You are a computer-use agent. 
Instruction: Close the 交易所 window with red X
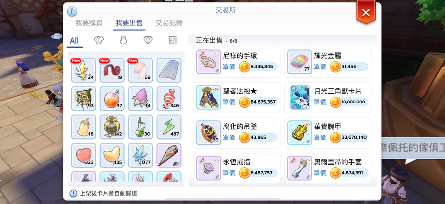point(366,12)
